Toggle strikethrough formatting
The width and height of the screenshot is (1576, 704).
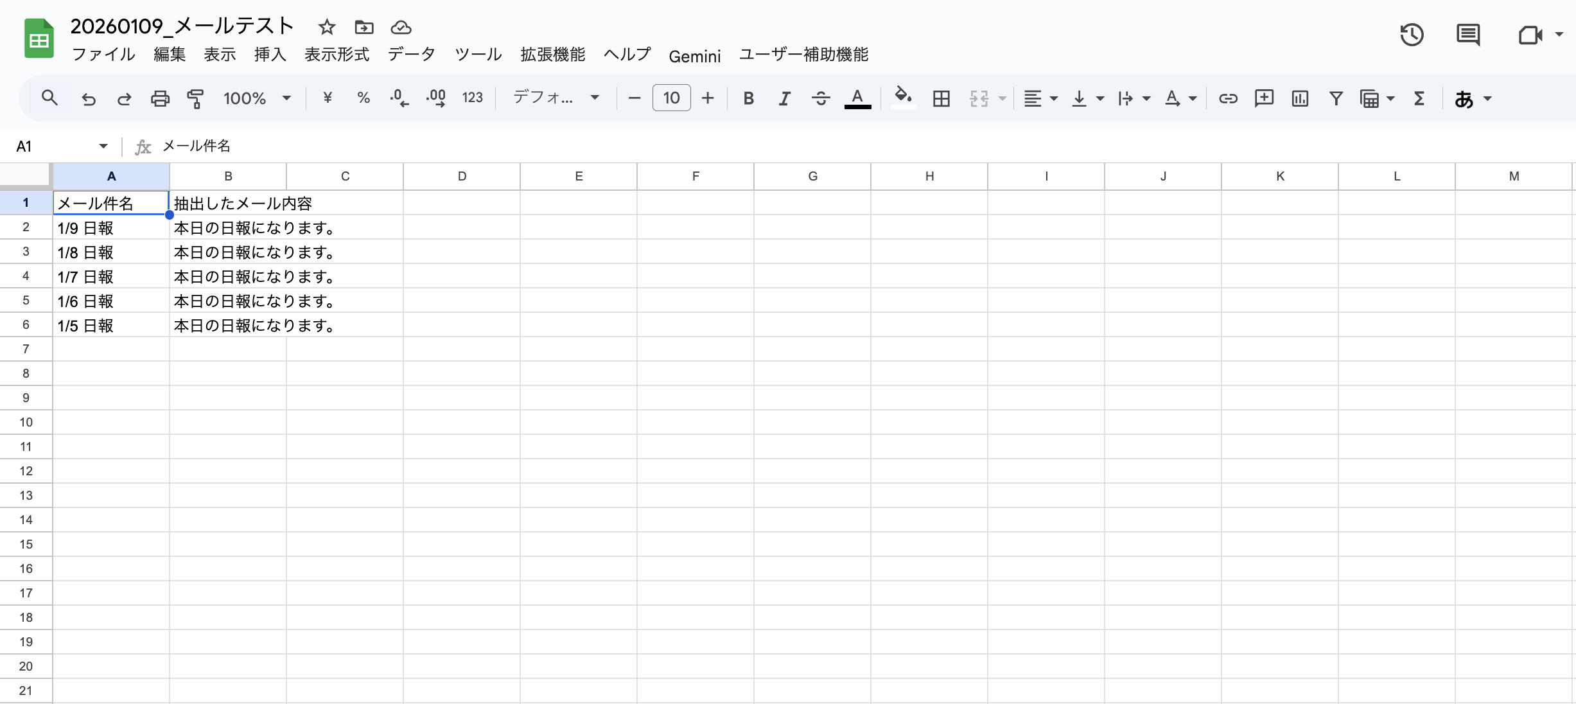point(821,98)
